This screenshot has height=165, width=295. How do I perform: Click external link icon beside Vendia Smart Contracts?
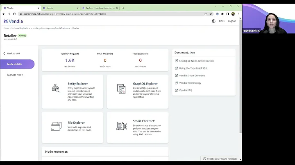[x=176, y=76]
